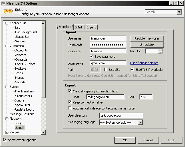Select Avatars tree item

21,55
